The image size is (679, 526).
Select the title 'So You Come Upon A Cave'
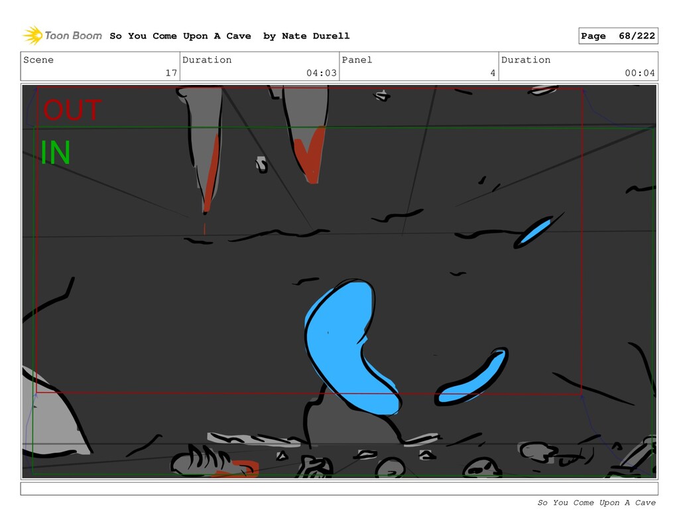pyautogui.click(x=180, y=36)
